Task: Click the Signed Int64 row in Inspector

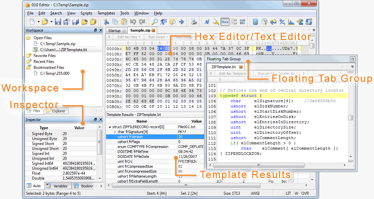Action: click(x=61, y=163)
